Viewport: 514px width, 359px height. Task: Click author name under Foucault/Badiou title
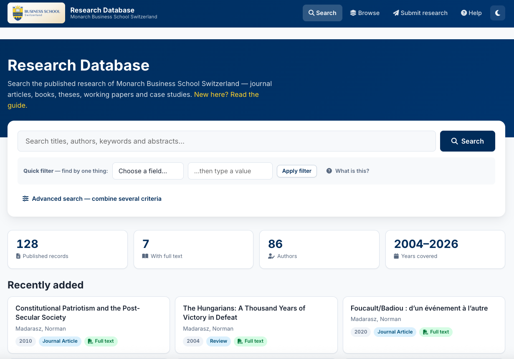coord(376,319)
